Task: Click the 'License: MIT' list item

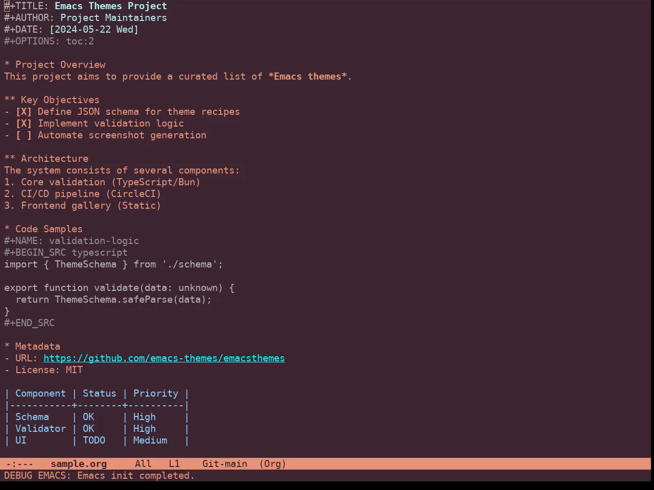Action: click(43, 370)
